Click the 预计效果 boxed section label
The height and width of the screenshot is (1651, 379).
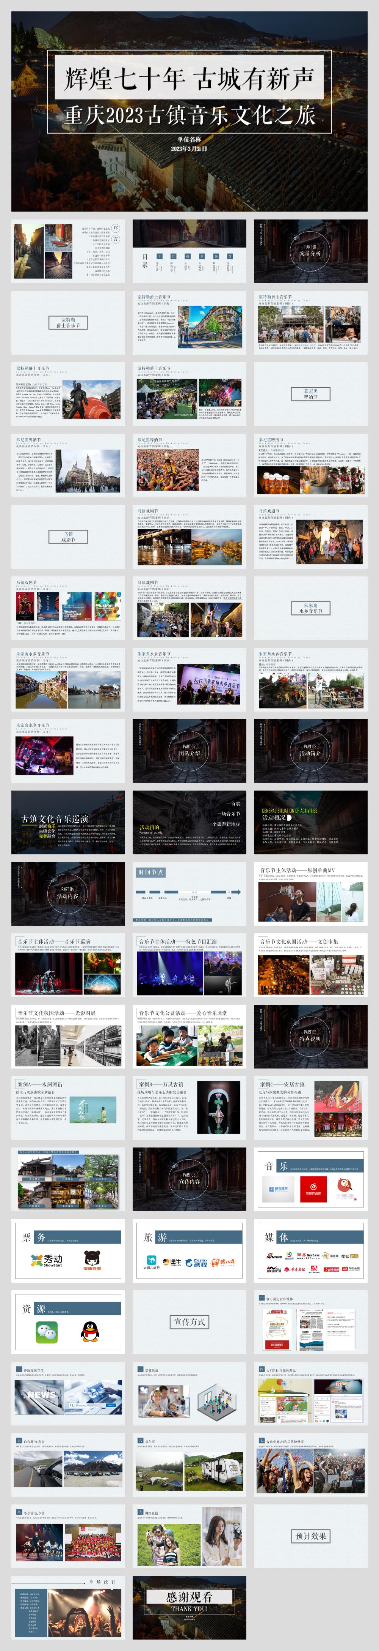tap(310, 1536)
